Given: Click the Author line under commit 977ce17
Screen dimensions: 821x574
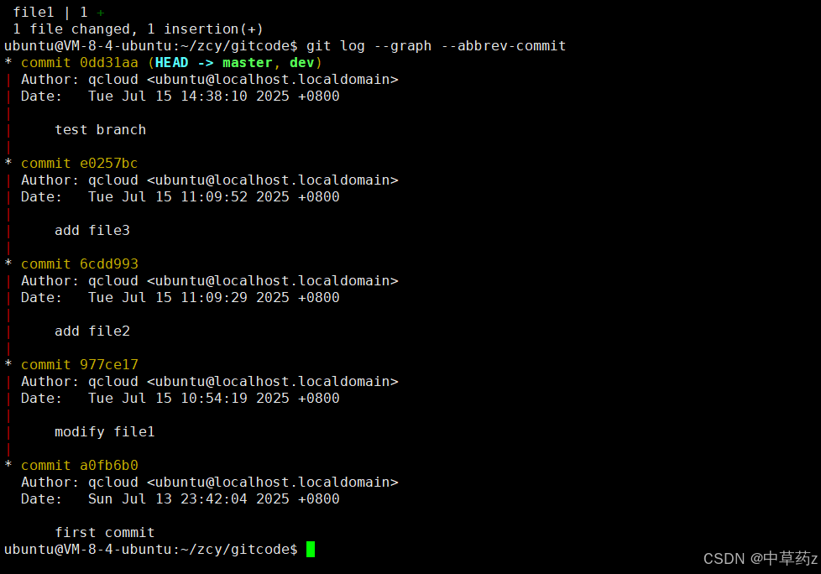Looking at the screenshot, I should (x=209, y=382).
